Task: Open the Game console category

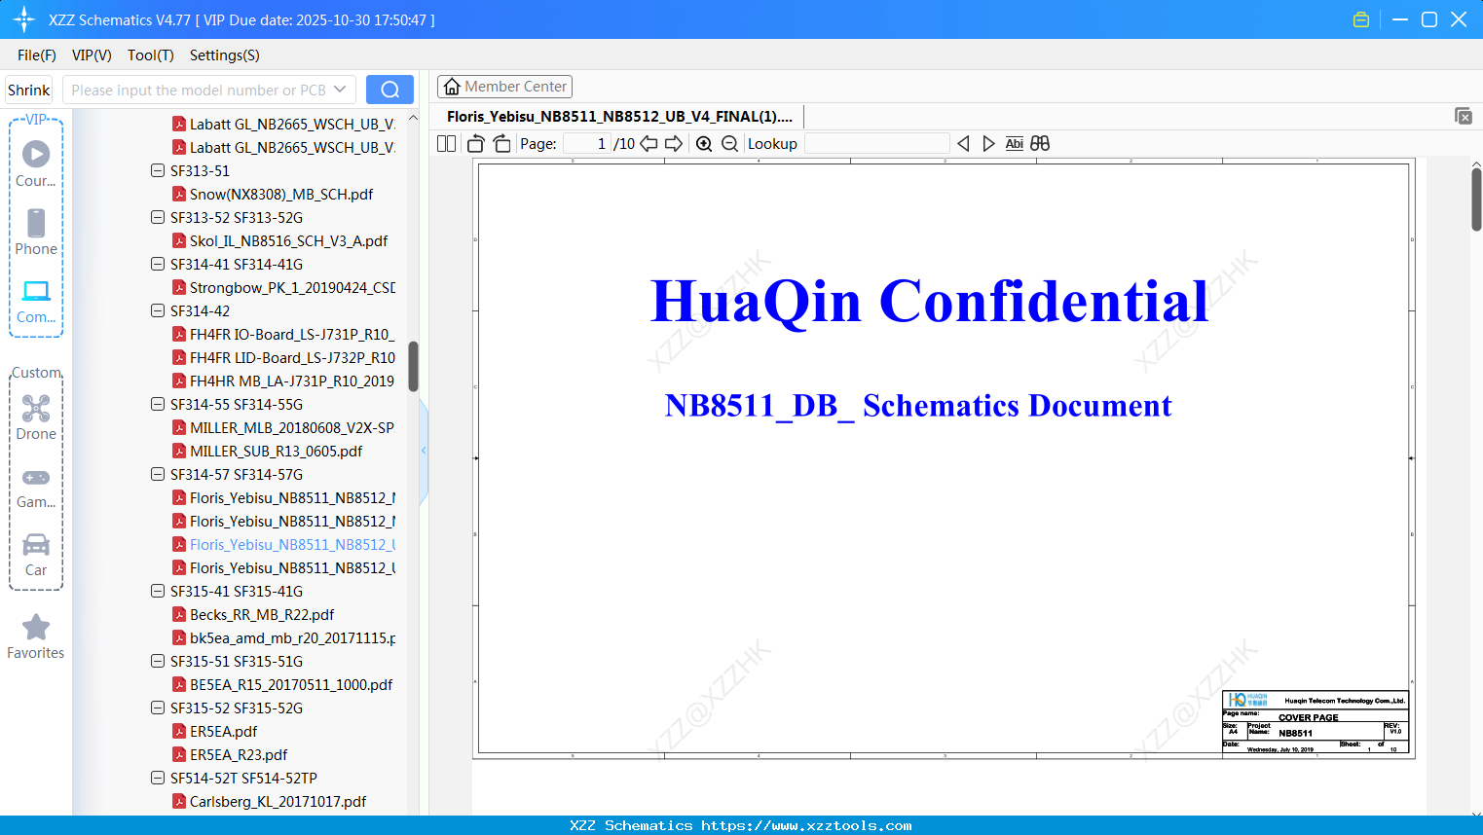Action: coord(36,487)
